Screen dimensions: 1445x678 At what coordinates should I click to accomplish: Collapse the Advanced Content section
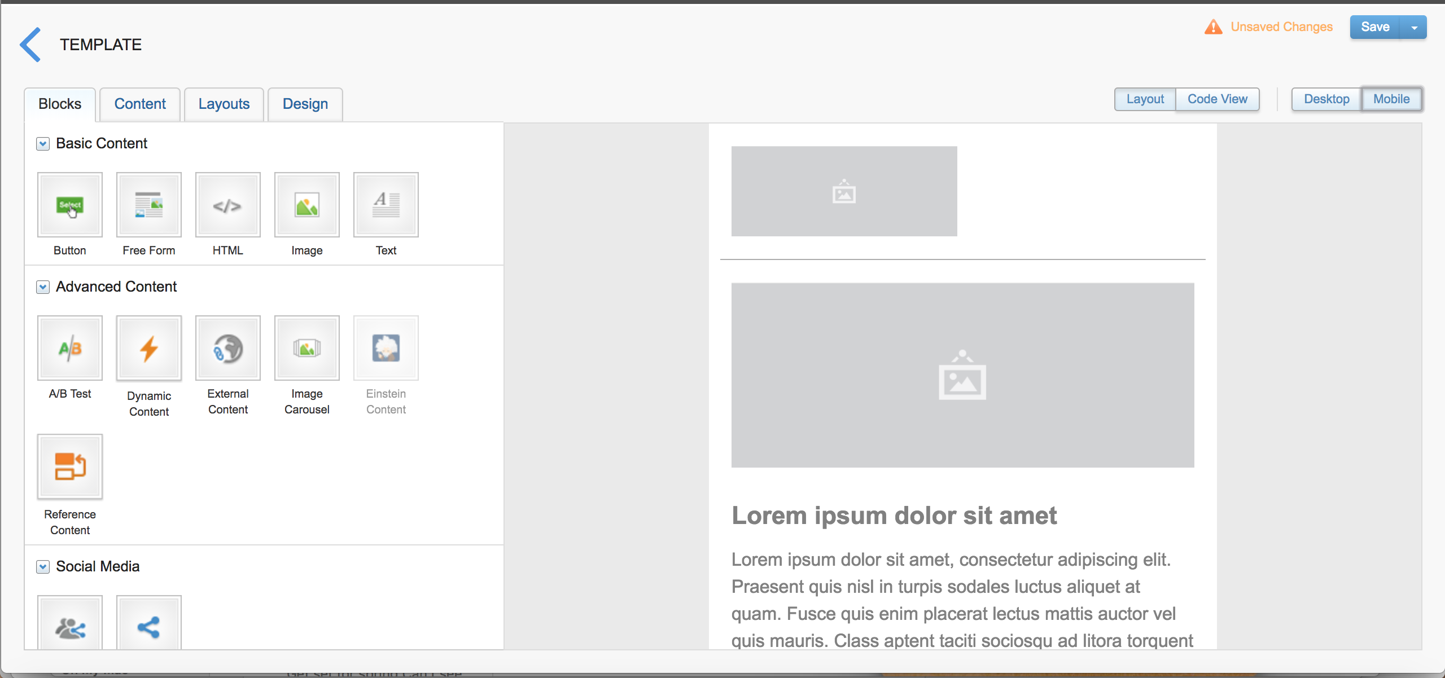coord(43,287)
